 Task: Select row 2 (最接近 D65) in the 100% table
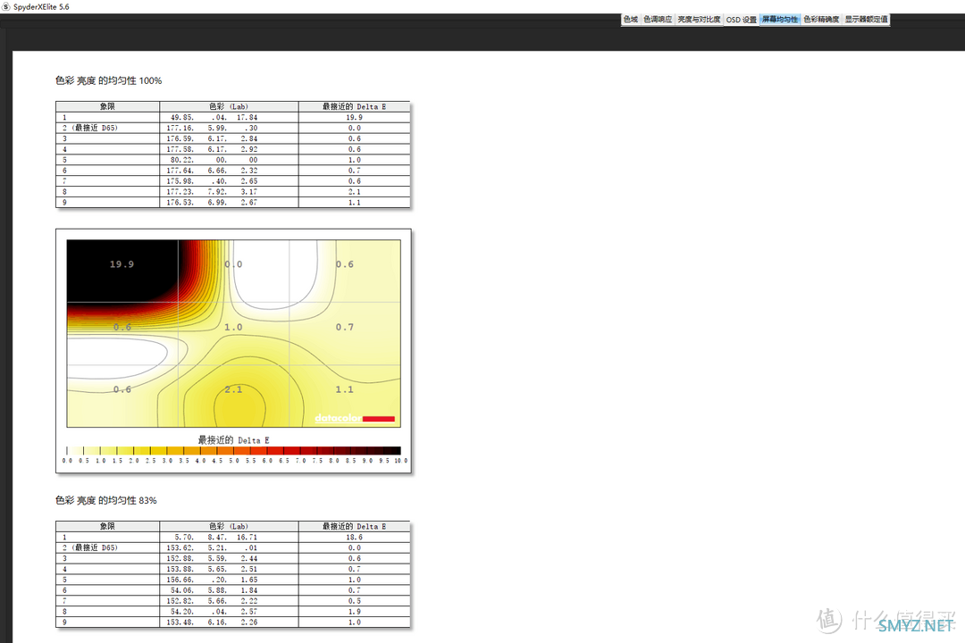tap(232, 128)
